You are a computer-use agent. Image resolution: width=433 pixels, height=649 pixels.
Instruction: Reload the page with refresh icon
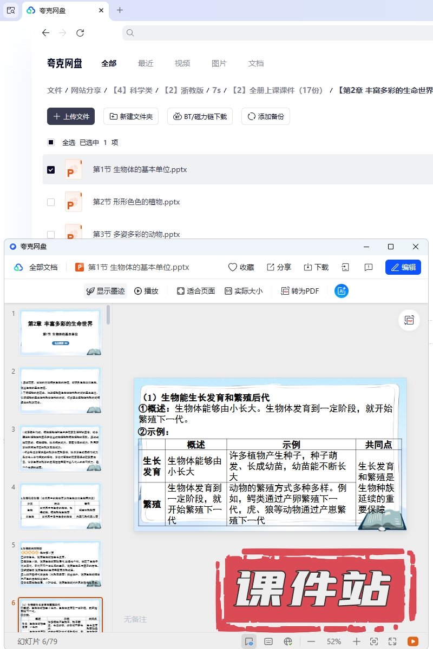[x=80, y=33]
